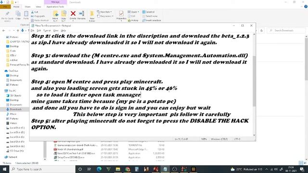Open the Explorer File tab
Viewport: 308px width, 173px height.
tap(5, 7)
